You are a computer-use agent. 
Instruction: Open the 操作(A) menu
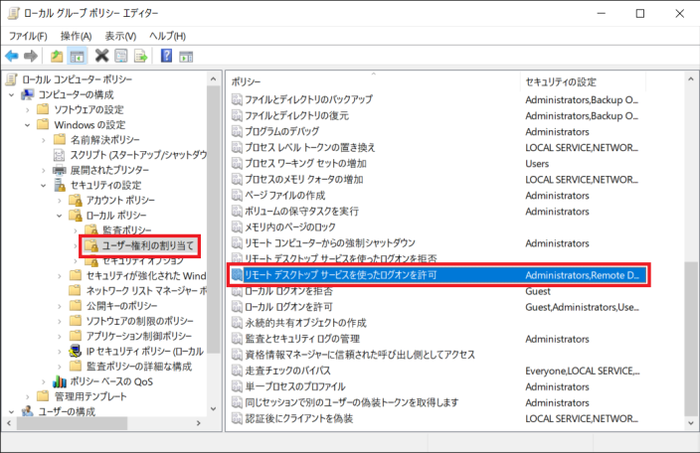click(77, 36)
